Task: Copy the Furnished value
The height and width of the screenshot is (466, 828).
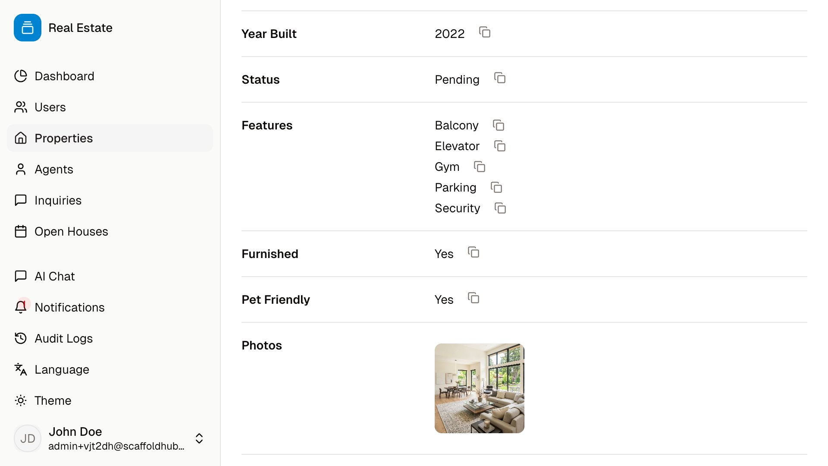Action: 474,253
